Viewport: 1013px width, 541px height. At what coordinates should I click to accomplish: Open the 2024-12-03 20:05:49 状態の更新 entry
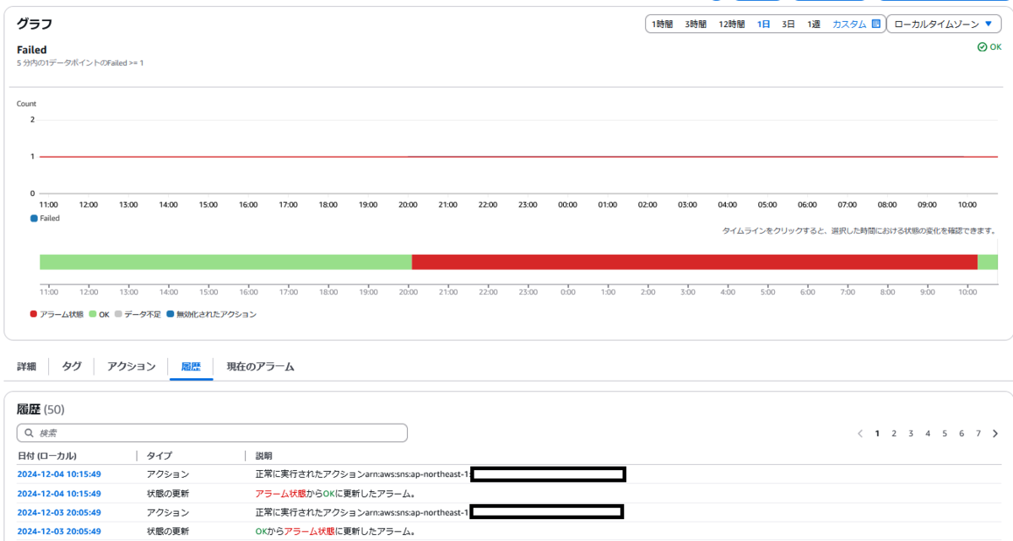[x=59, y=532]
